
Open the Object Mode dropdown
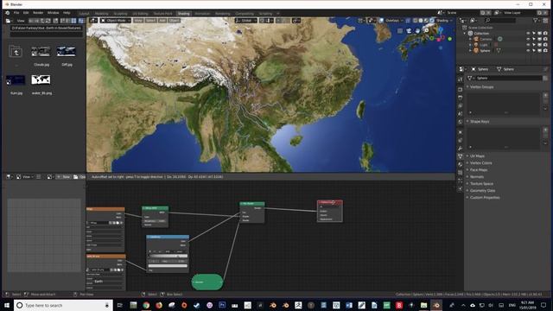116,21
